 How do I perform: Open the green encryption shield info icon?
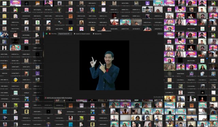[46, 34]
